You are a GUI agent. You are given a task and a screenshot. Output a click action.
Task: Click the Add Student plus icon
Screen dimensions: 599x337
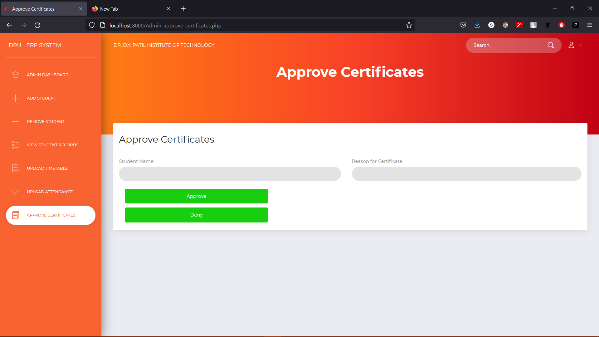pos(16,98)
